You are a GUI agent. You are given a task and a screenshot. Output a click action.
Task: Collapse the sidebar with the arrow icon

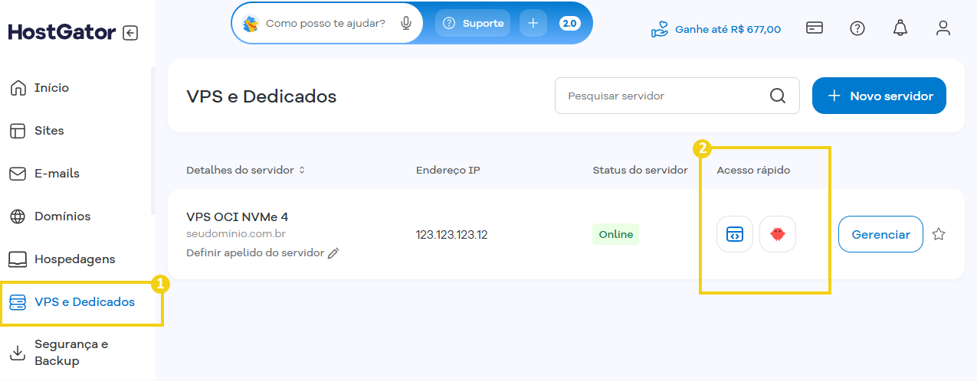click(130, 33)
